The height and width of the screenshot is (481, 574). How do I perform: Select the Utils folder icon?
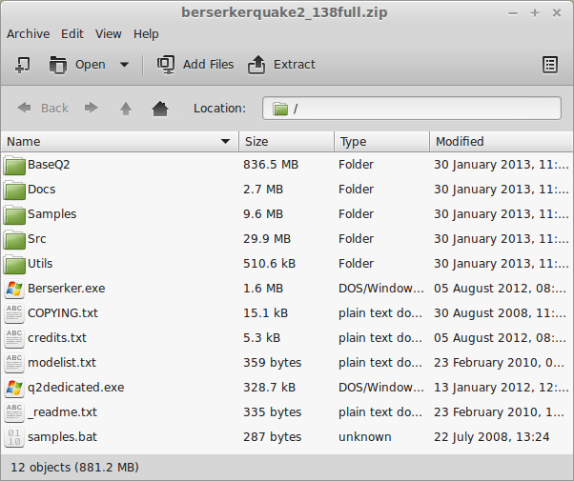coord(14,265)
